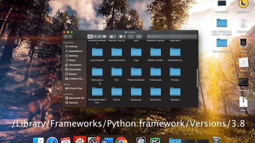Select the PrivilegedHelperTools folder
Image resolution: width=255 pixels, height=143 pixels.
97,92
